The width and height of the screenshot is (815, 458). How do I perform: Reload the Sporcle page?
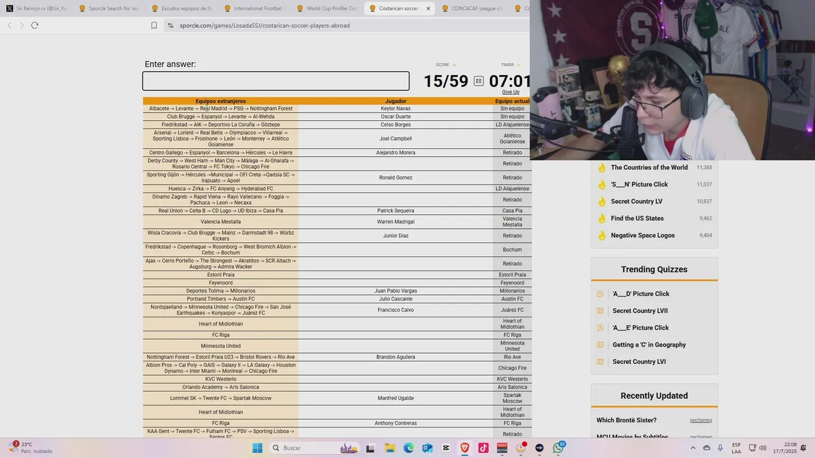pyautogui.click(x=34, y=25)
